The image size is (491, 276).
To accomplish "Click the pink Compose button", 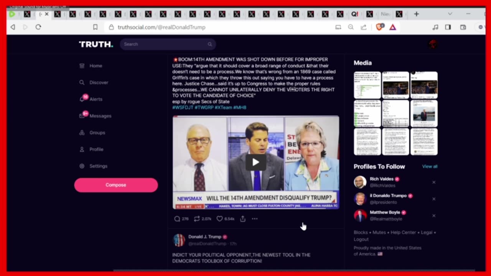I will pyautogui.click(x=116, y=185).
